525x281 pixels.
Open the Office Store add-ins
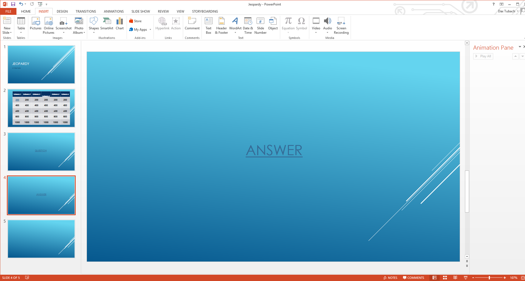(135, 21)
